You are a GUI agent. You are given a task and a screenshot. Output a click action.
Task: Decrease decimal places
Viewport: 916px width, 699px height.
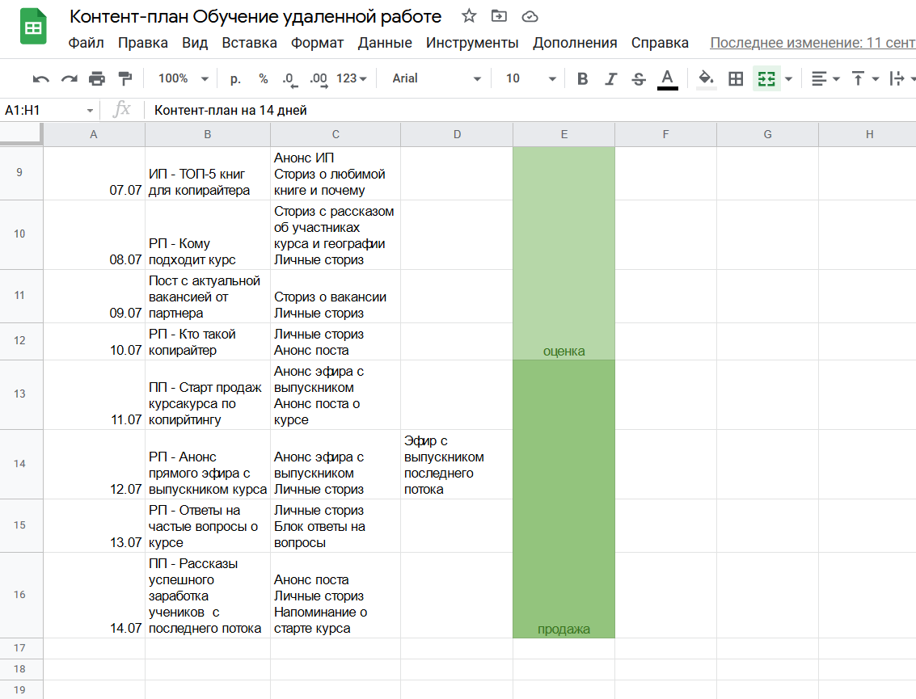point(289,78)
